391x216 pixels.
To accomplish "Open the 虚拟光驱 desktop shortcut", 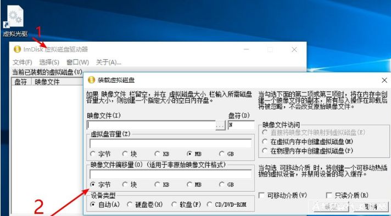I will 15,21.
